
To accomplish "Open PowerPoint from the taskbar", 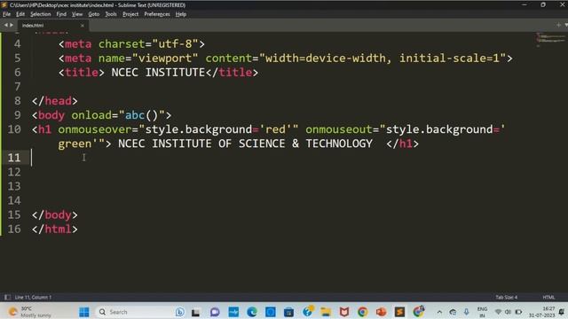I will click(x=381, y=312).
